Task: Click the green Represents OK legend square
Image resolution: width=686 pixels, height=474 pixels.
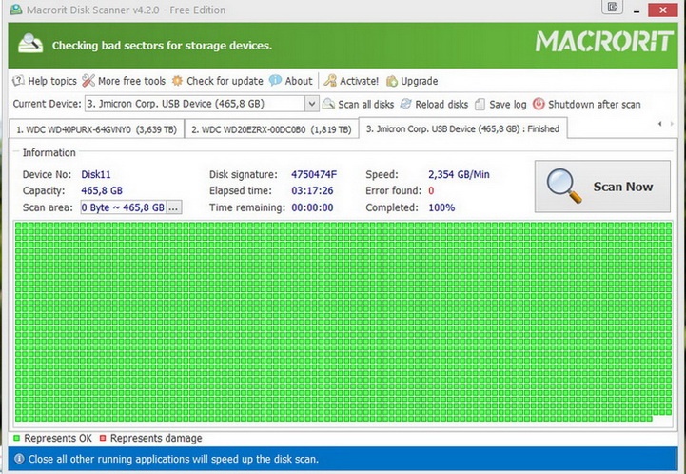Action: [16, 438]
